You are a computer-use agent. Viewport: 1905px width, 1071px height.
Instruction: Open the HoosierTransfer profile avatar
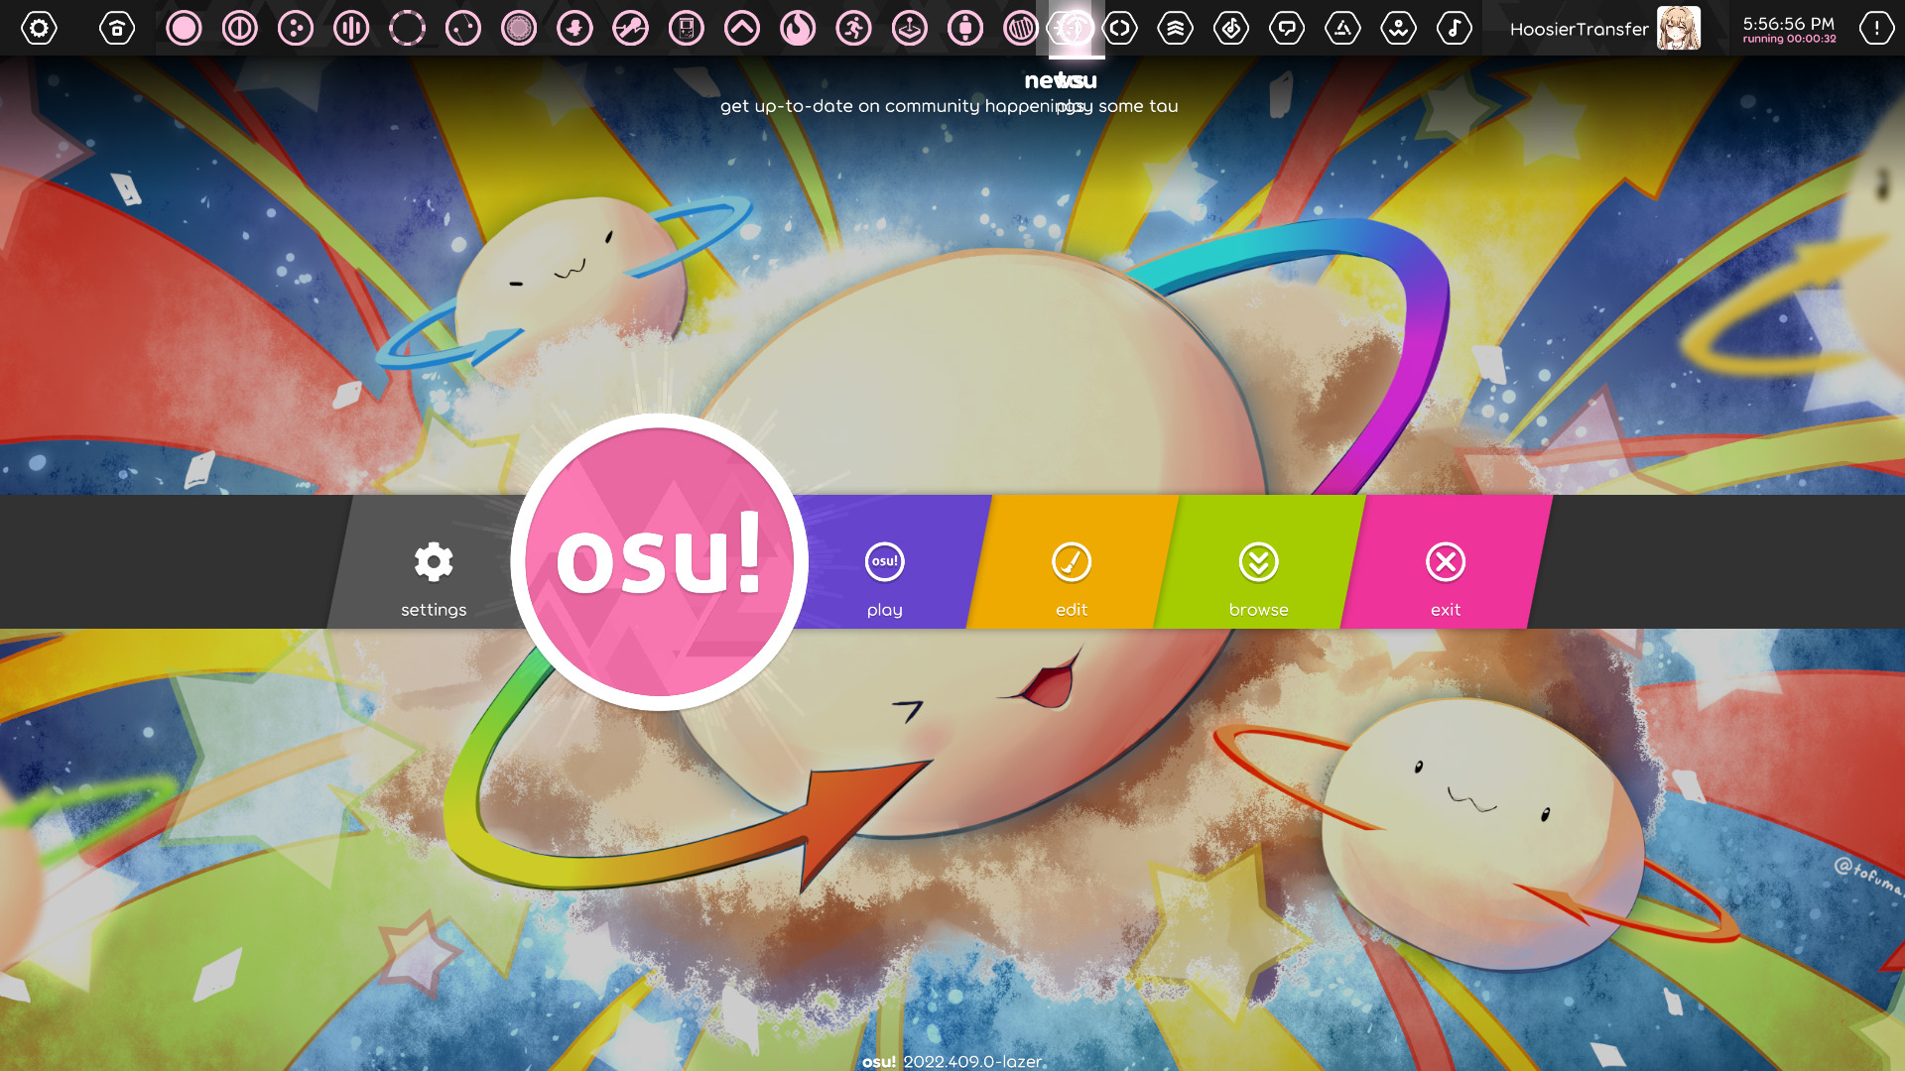pos(1679,28)
